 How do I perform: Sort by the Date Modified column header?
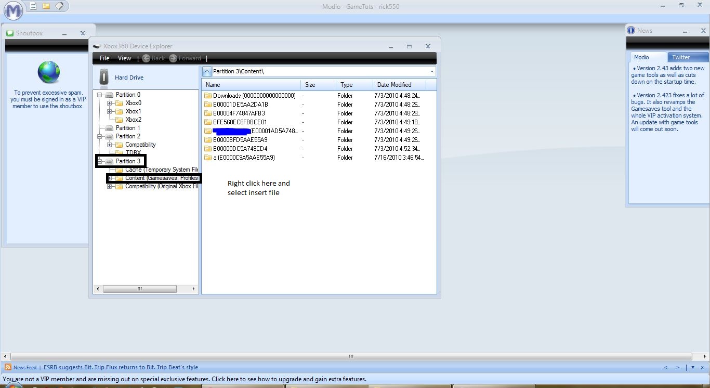click(x=399, y=85)
